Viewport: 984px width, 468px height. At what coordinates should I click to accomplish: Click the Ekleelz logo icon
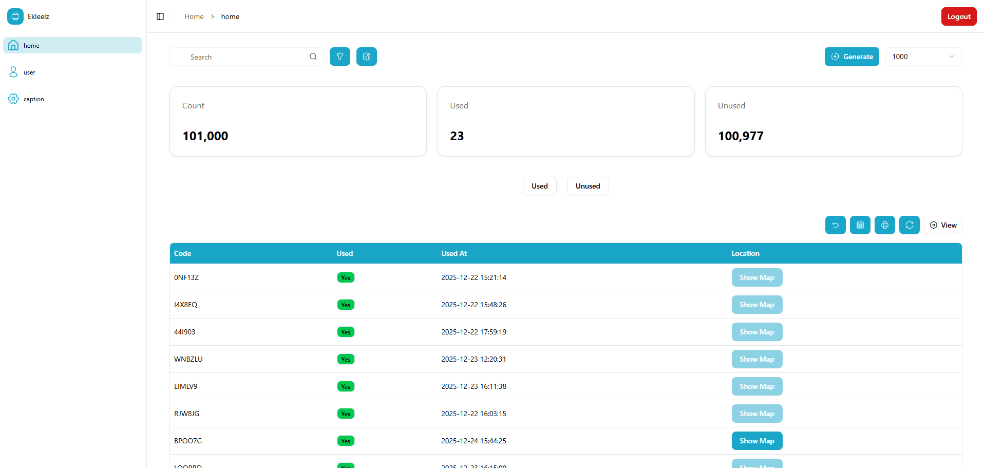[x=15, y=16]
